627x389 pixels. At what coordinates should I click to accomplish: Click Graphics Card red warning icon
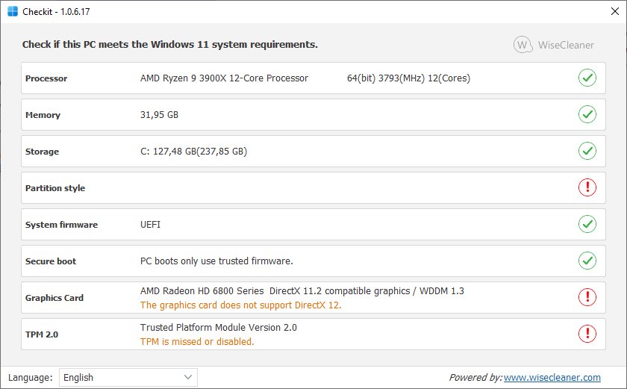587,297
